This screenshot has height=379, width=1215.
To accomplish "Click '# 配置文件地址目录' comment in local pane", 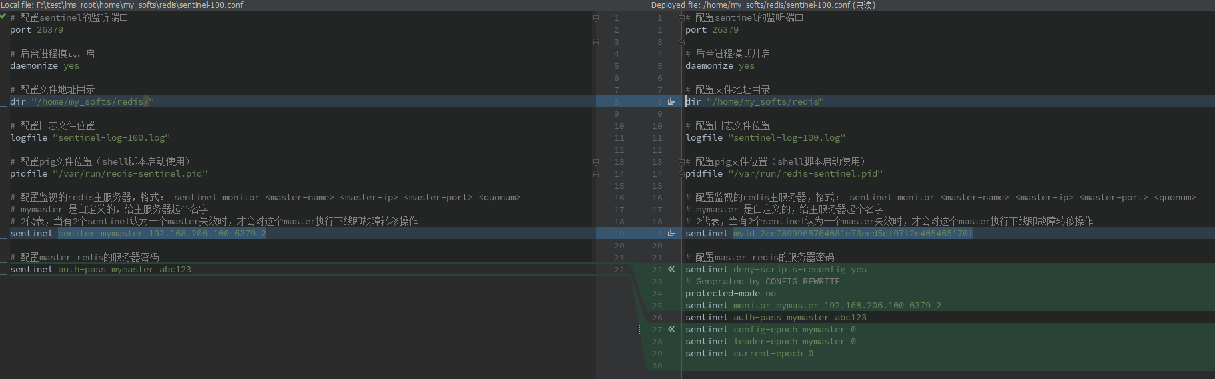I will coord(53,89).
